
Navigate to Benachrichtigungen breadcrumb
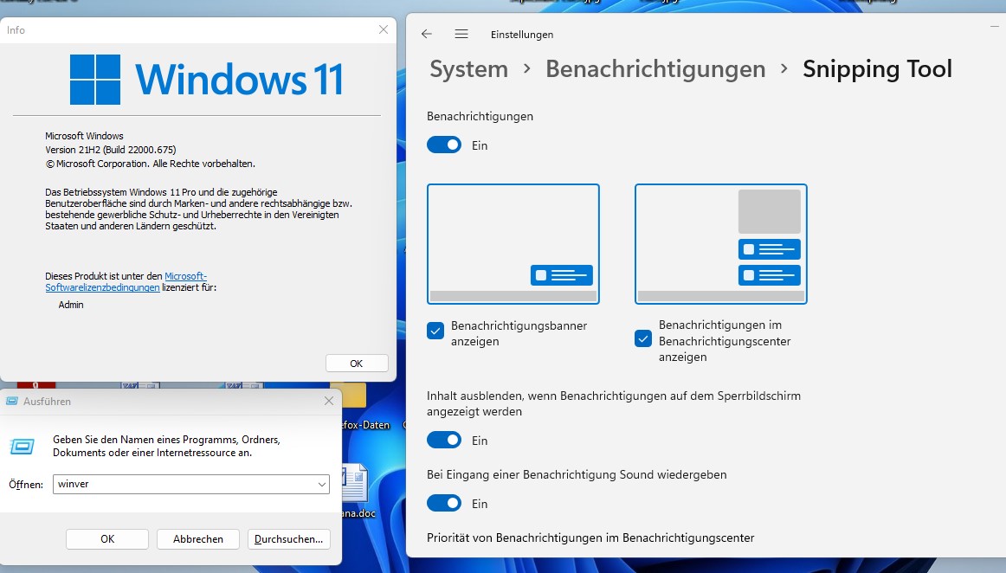click(x=655, y=68)
